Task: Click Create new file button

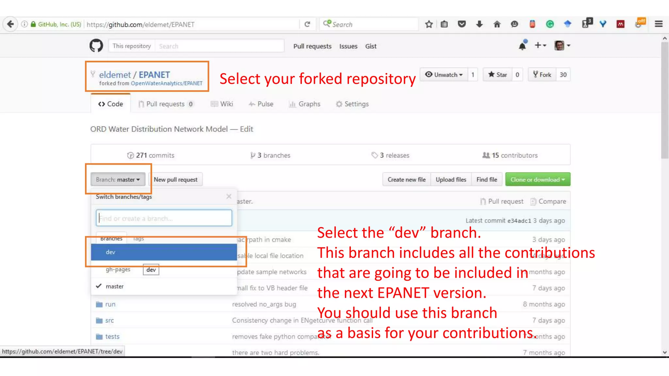Action: (x=407, y=179)
